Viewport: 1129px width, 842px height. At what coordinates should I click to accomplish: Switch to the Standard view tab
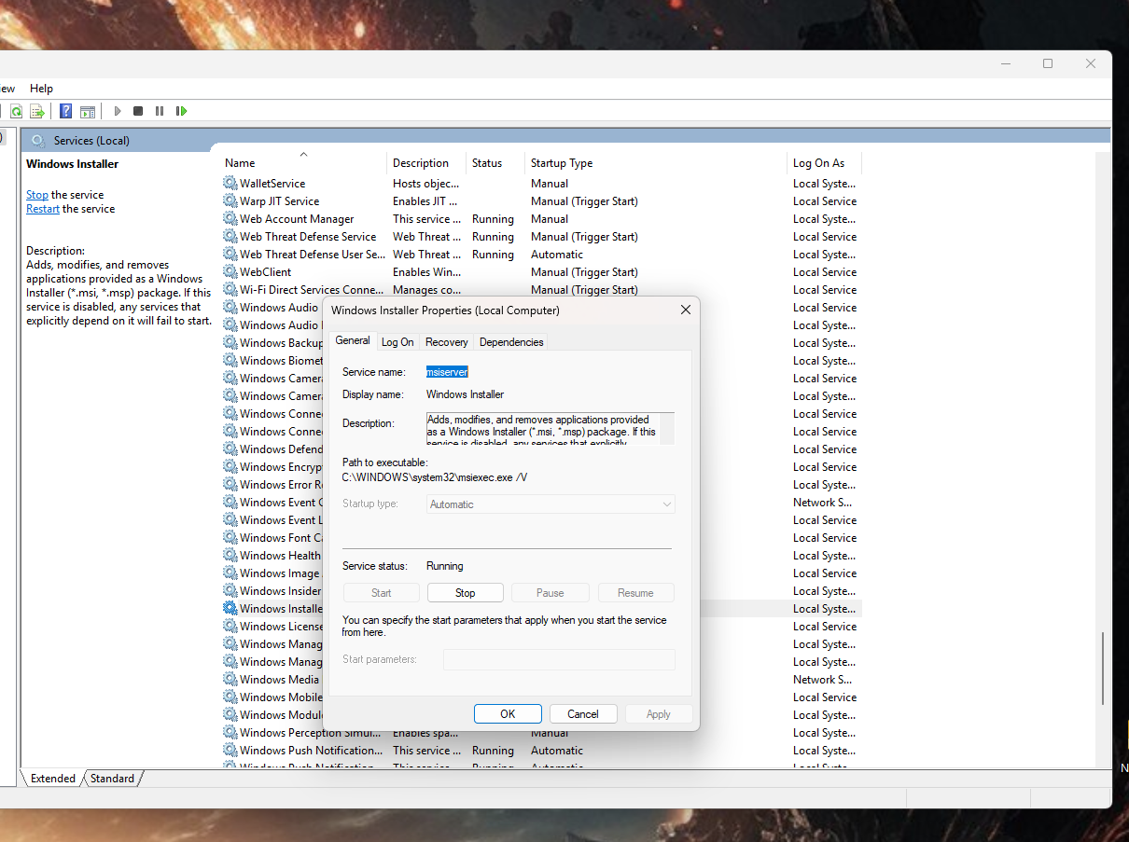(111, 778)
